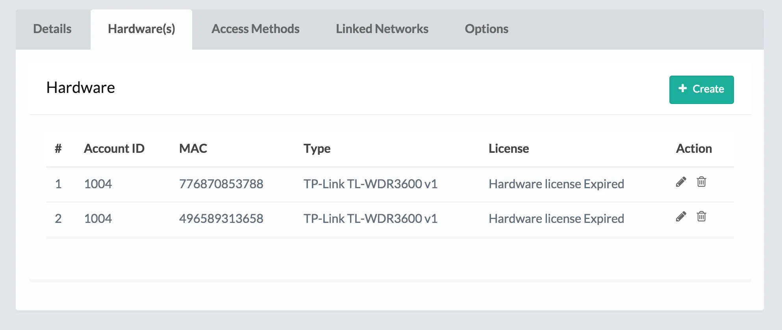Select MAC address 496589313658 cell
This screenshot has width=782, height=330.
(221, 219)
